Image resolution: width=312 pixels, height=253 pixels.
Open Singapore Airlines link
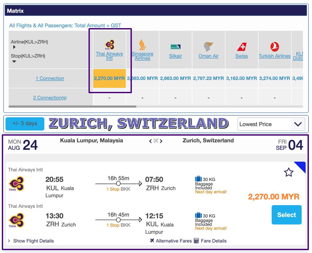pyautogui.click(x=142, y=56)
